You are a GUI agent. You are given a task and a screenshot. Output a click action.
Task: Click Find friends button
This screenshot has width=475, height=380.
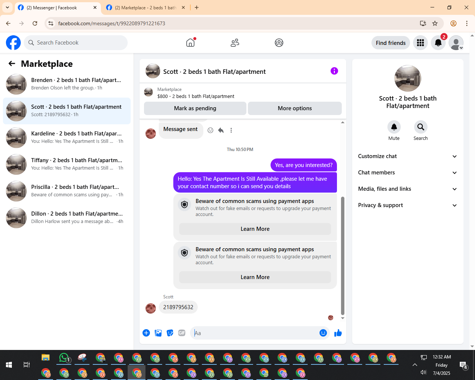click(391, 43)
